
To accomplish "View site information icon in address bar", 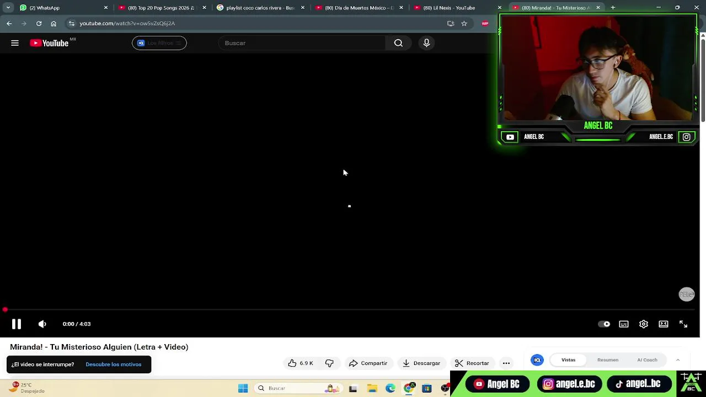I will point(71,23).
